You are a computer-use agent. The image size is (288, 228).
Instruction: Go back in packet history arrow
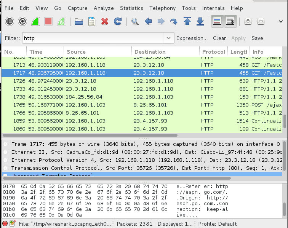click(148, 21)
